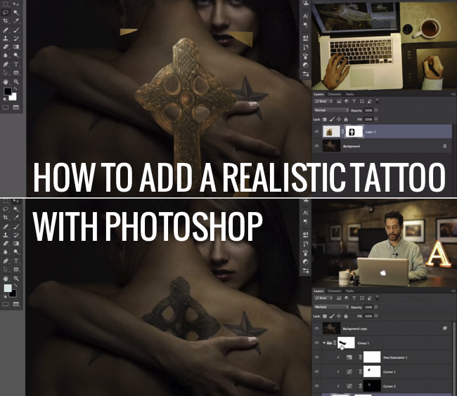Select the Hand tool in the upper toolbar

pos(6,81)
